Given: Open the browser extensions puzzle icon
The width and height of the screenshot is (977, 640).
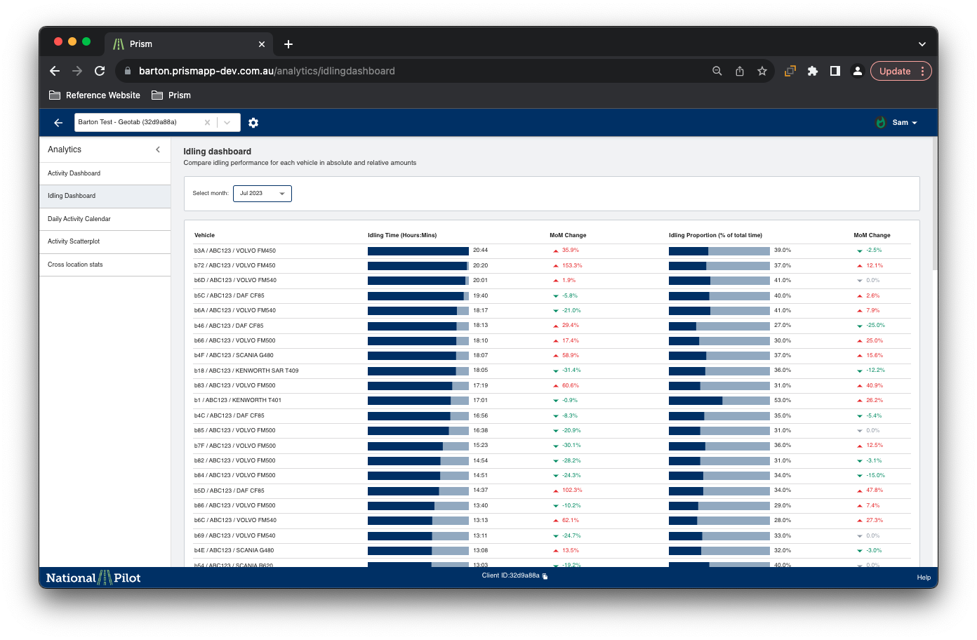Looking at the screenshot, I should (x=813, y=71).
